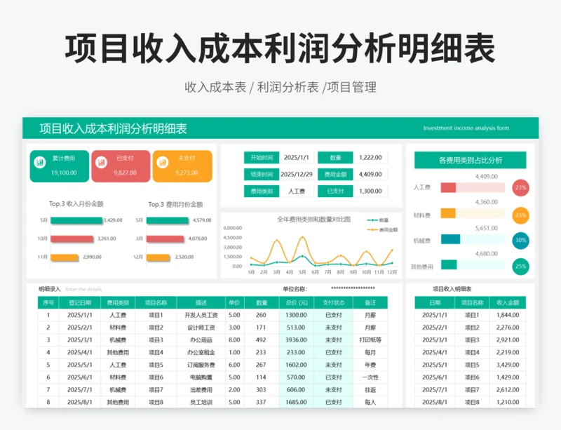
Task: Click the 员工培训 description cell
Action: [x=201, y=402]
